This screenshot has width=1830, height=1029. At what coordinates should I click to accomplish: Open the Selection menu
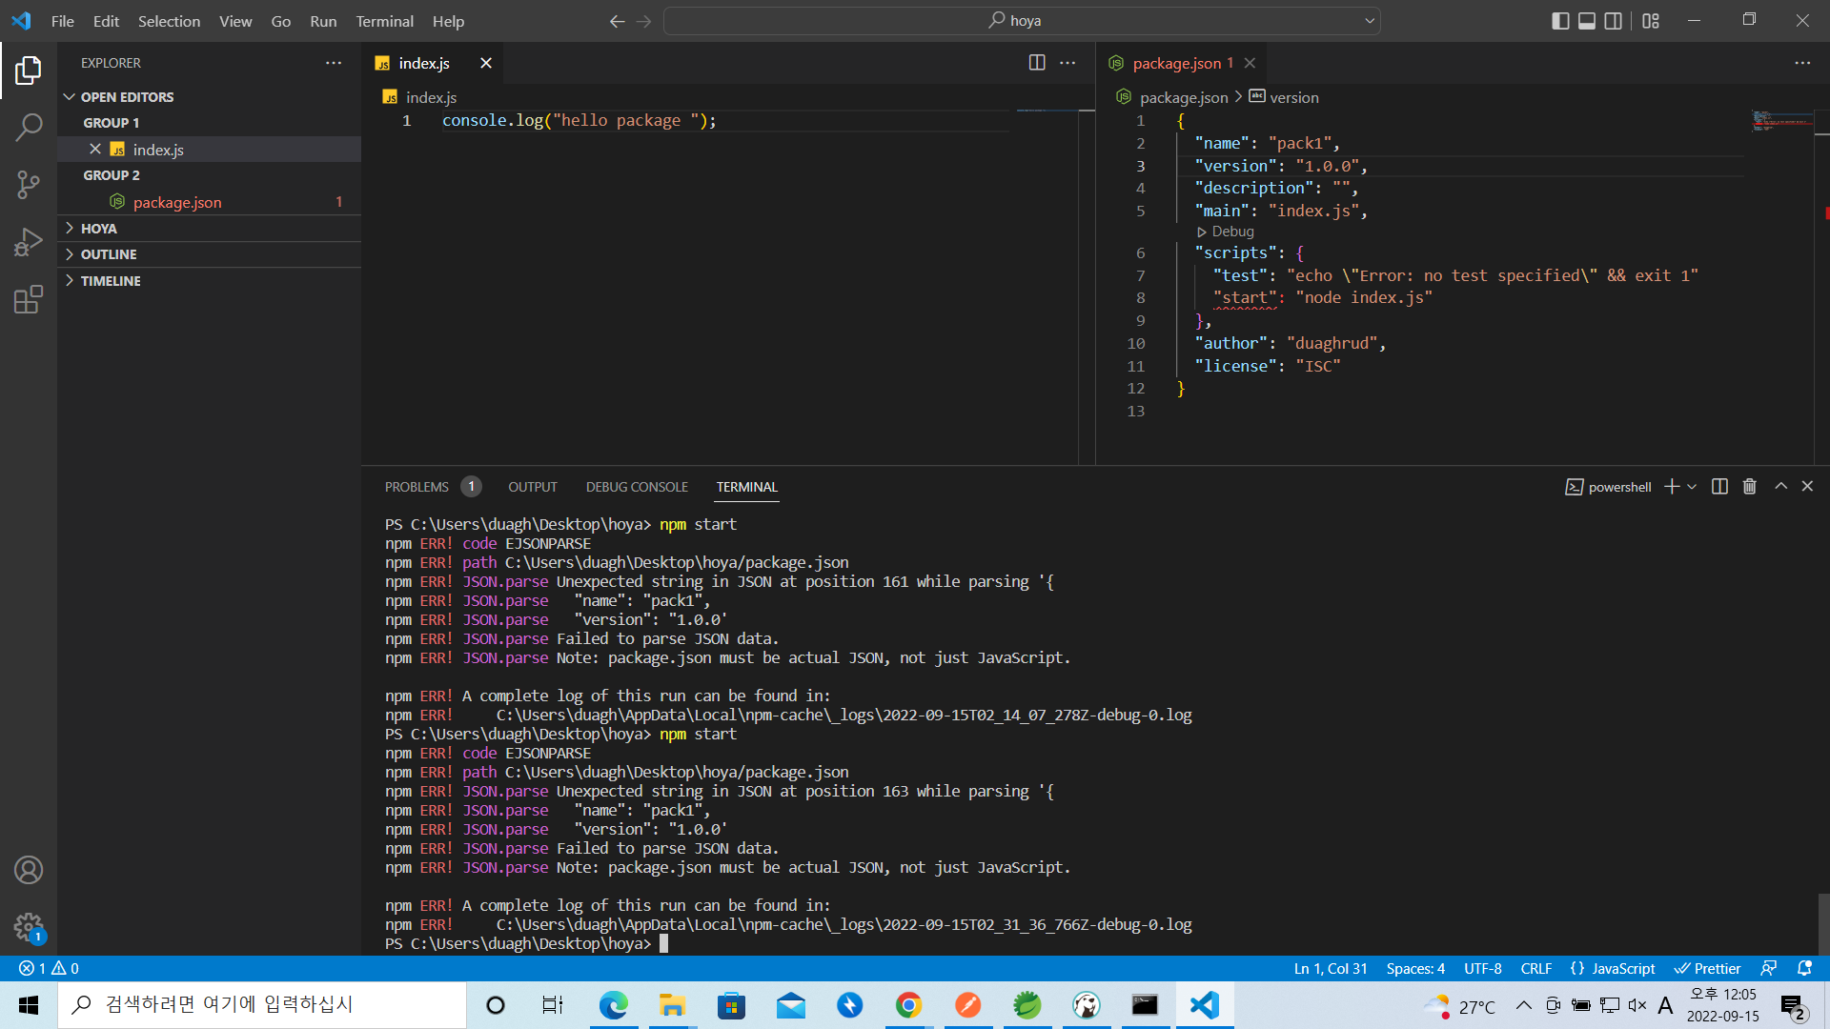[x=169, y=21]
